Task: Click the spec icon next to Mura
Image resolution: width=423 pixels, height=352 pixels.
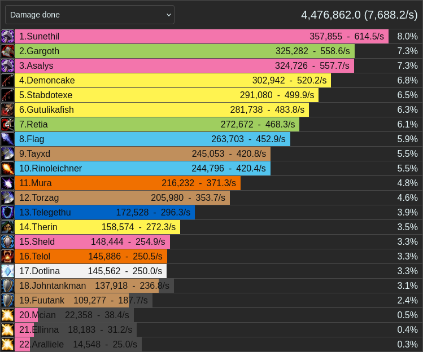Action: point(7,183)
